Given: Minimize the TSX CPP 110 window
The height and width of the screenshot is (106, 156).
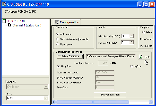Looking at the screenshot, I should [140, 4].
